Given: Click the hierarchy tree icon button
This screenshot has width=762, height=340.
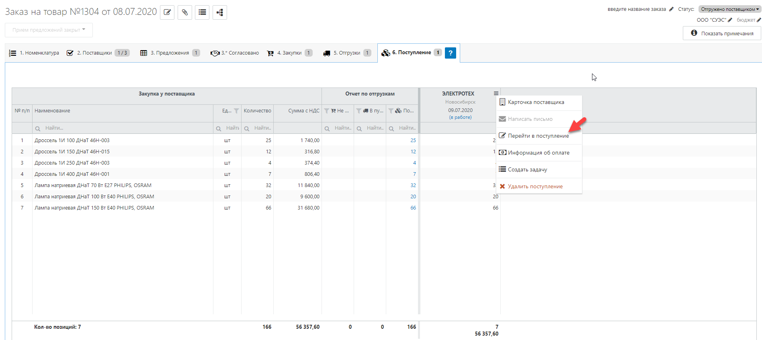Looking at the screenshot, I should [x=220, y=12].
